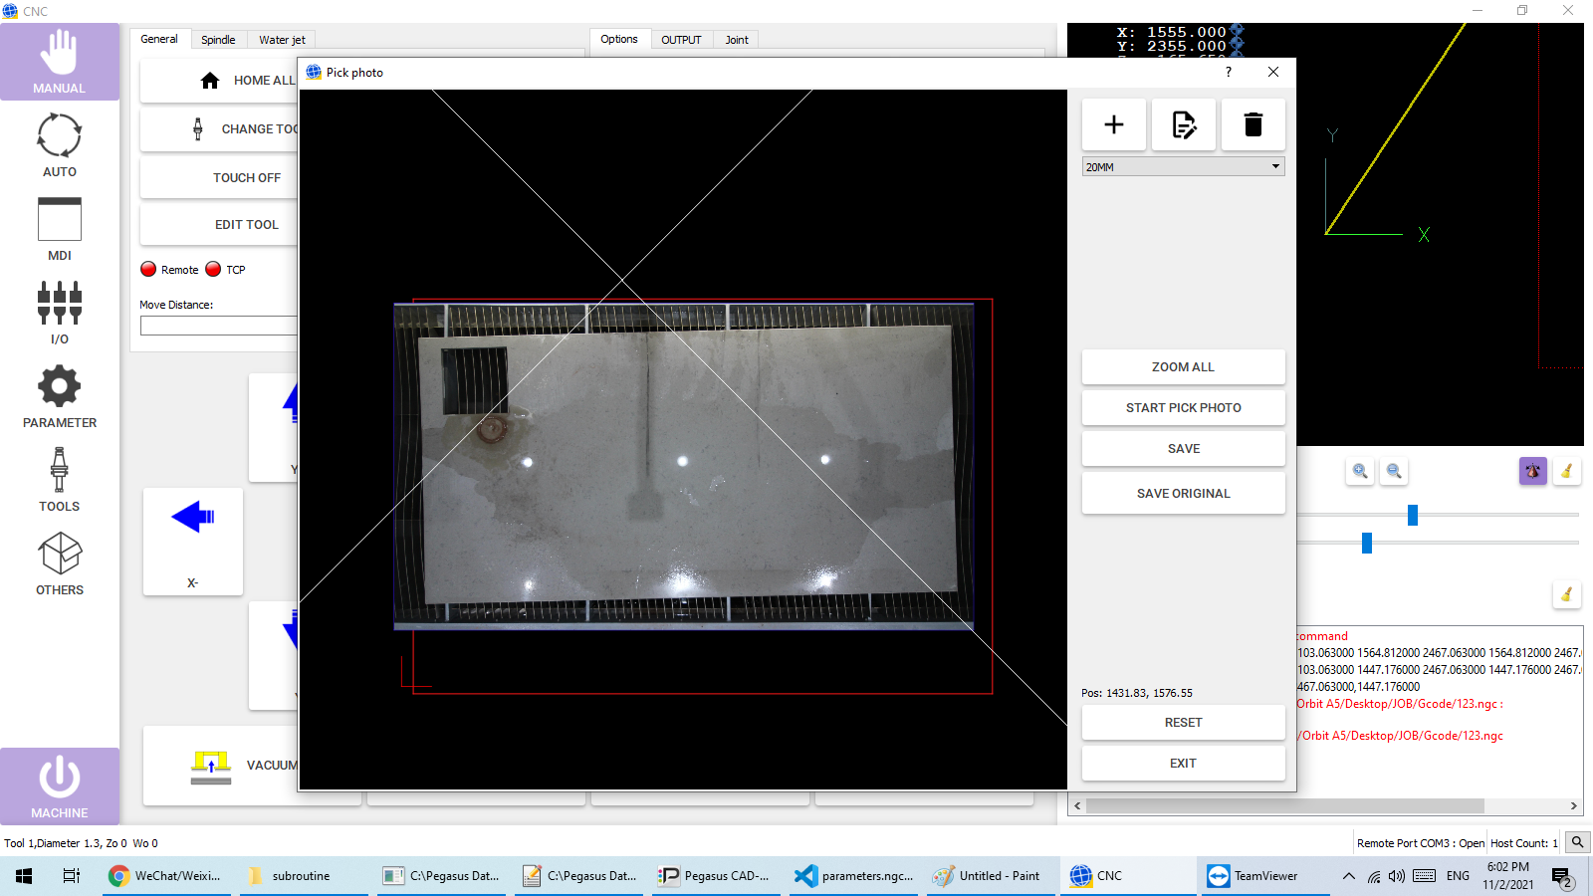Click the plus icon to add a photo preset
This screenshot has width=1593, height=896.
(1113, 124)
